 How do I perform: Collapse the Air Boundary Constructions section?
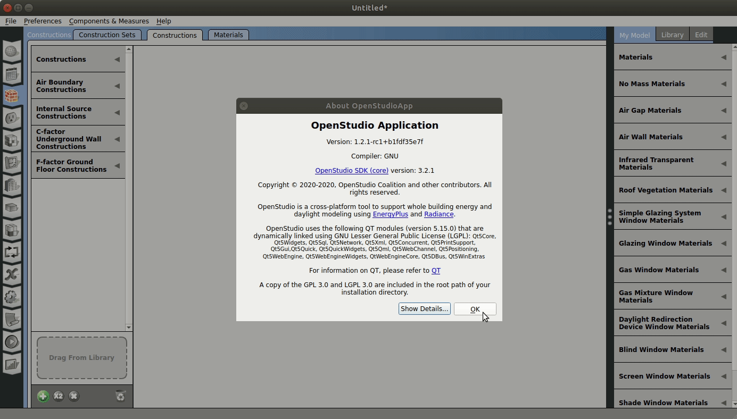(117, 86)
